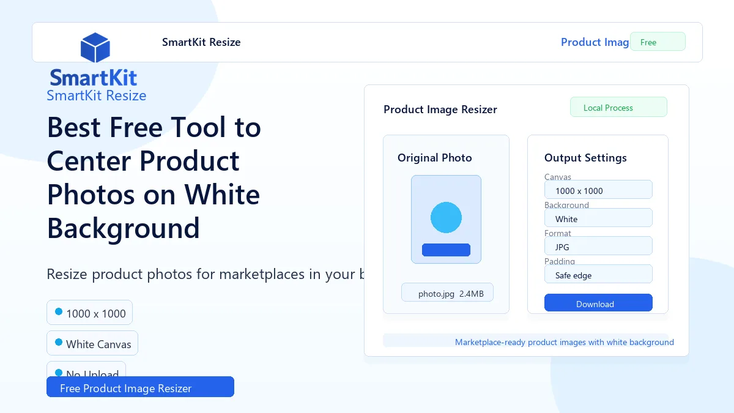Open the Product Image nav link
Screen dimensions: 734x413
point(595,42)
